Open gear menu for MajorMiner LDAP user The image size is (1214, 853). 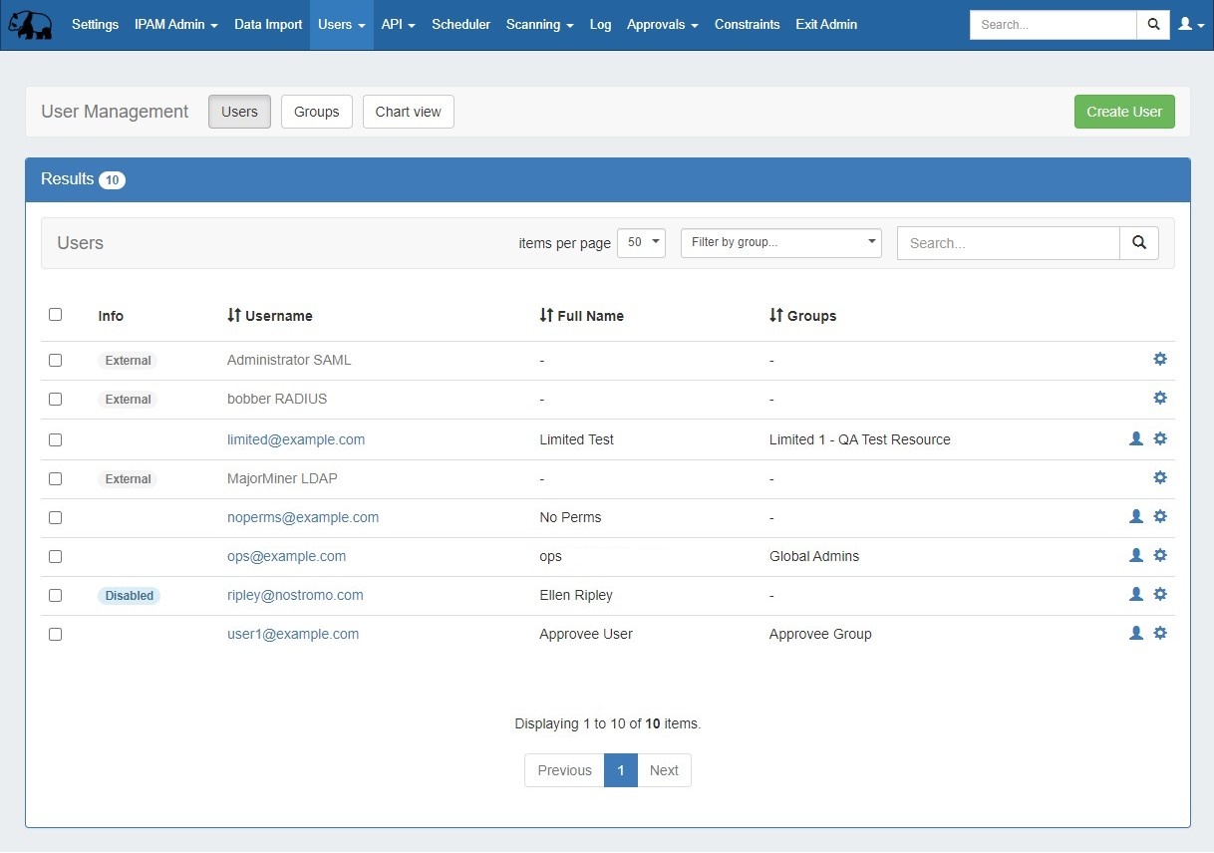(1160, 477)
